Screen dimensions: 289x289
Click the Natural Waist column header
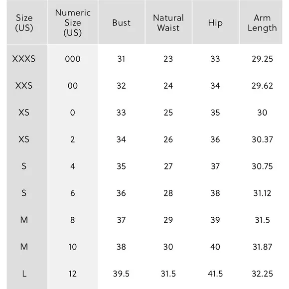168,23
